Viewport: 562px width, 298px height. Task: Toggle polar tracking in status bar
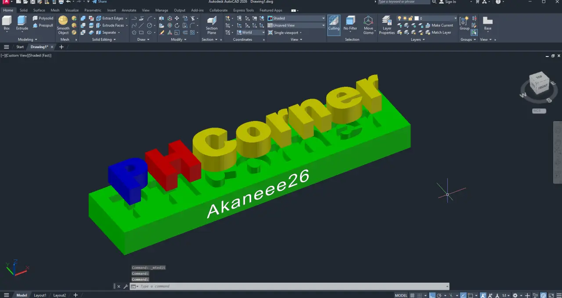point(439,295)
